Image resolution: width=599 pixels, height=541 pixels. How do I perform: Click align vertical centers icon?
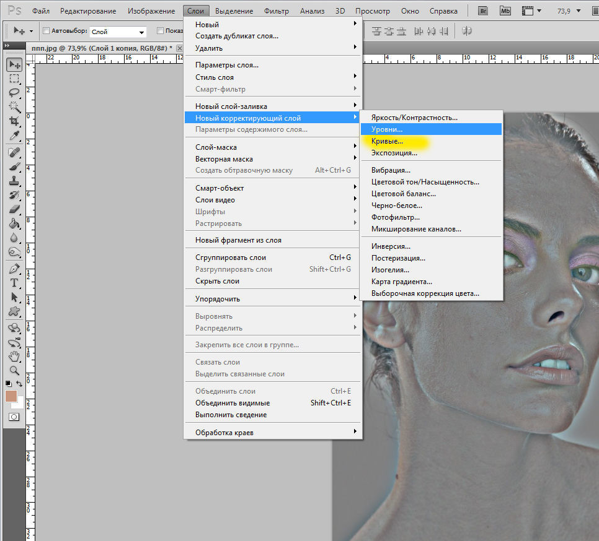[x=389, y=32]
